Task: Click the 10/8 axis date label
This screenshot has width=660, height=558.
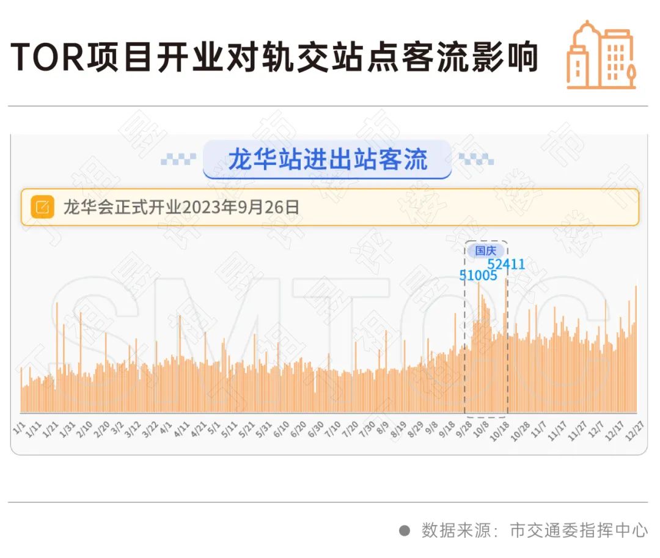Action: (x=481, y=429)
